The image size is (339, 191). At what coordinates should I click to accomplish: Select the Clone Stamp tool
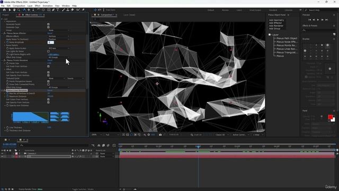[68, 10]
